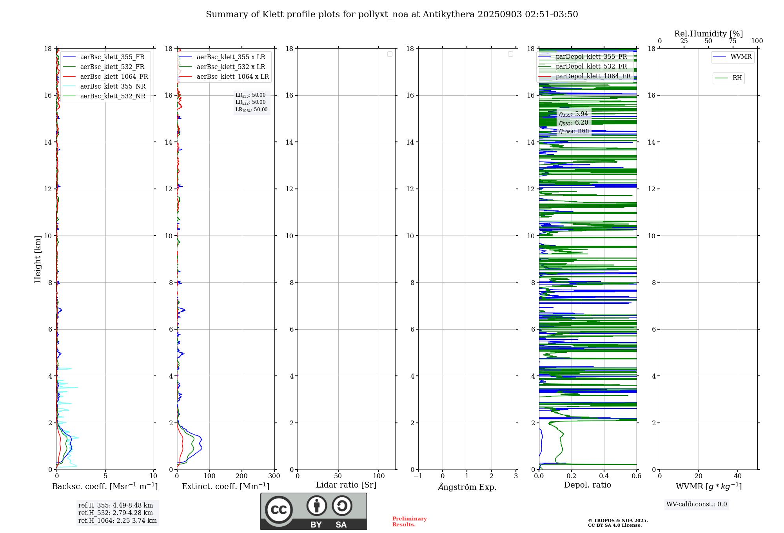This screenshot has height=533, width=784.
Task: Click the BY attribution person icon
Action: 316,506
